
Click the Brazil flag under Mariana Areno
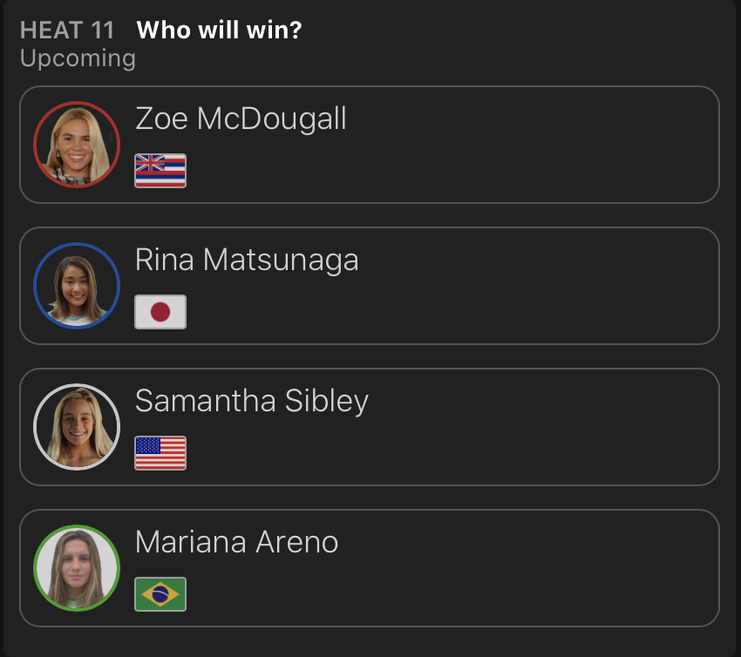[160, 594]
